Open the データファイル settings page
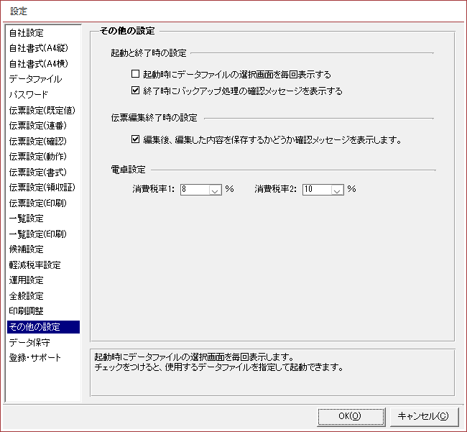This screenshot has height=432, width=467. coord(35,79)
